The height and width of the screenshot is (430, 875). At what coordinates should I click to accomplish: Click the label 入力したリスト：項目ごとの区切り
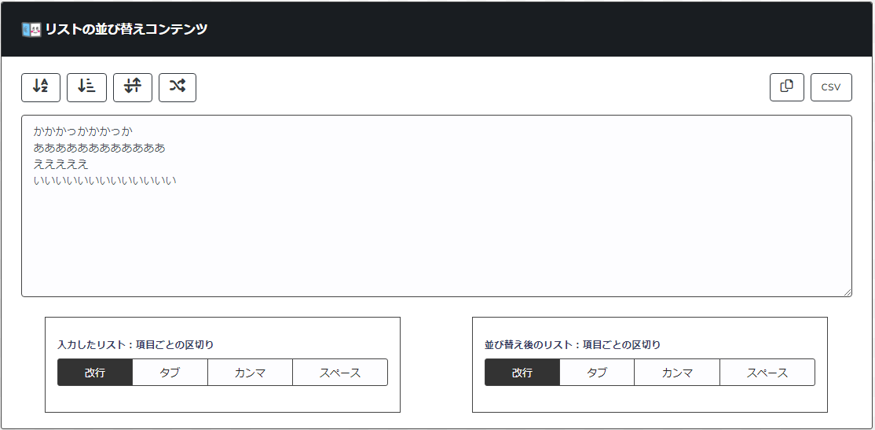pyautogui.click(x=136, y=344)
